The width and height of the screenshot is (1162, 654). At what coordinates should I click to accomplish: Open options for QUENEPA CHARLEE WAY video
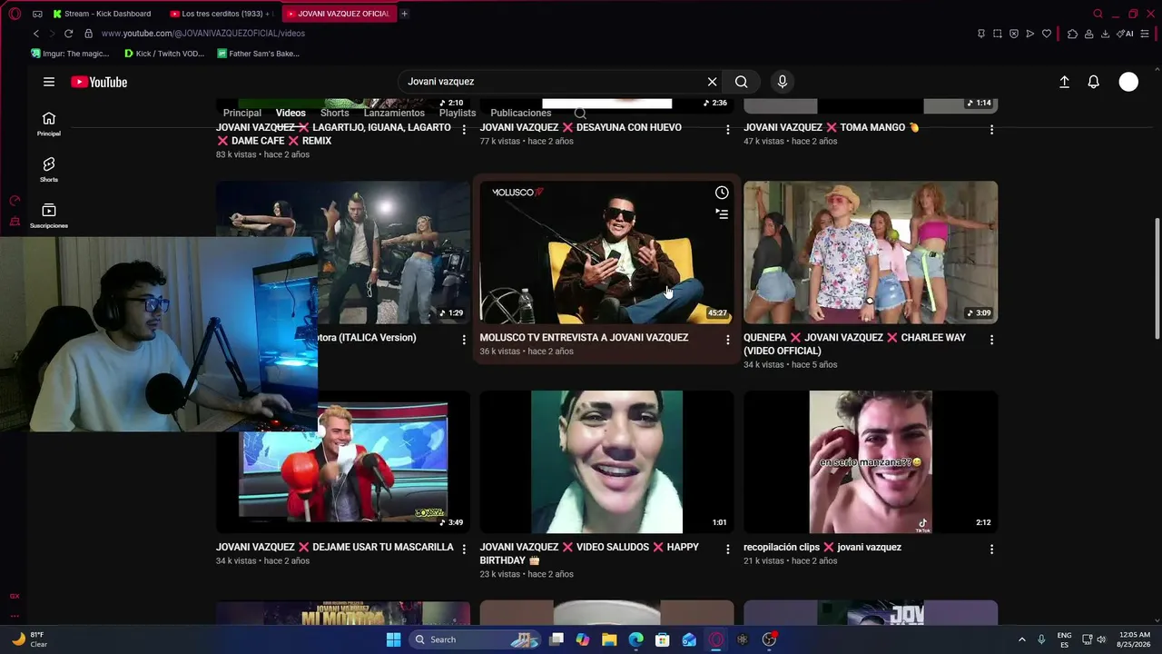click(x=991, y=340)
